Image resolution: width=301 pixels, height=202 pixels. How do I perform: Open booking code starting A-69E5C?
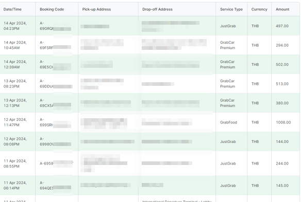(x=55, y=65)
